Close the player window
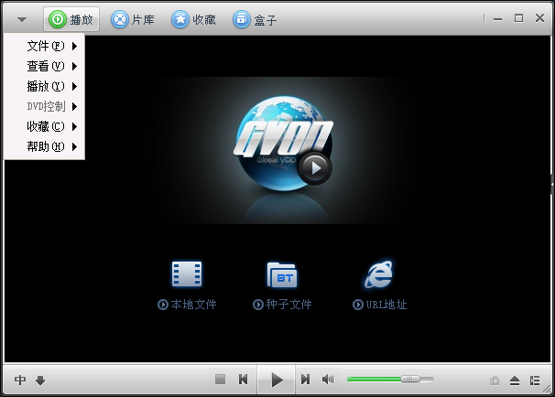Screen dimensions: 555x397 tap(539, 18)
